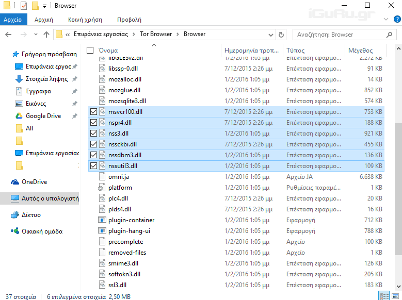Select the removed-files file row
402x300 pixels.
coord(236,253)
